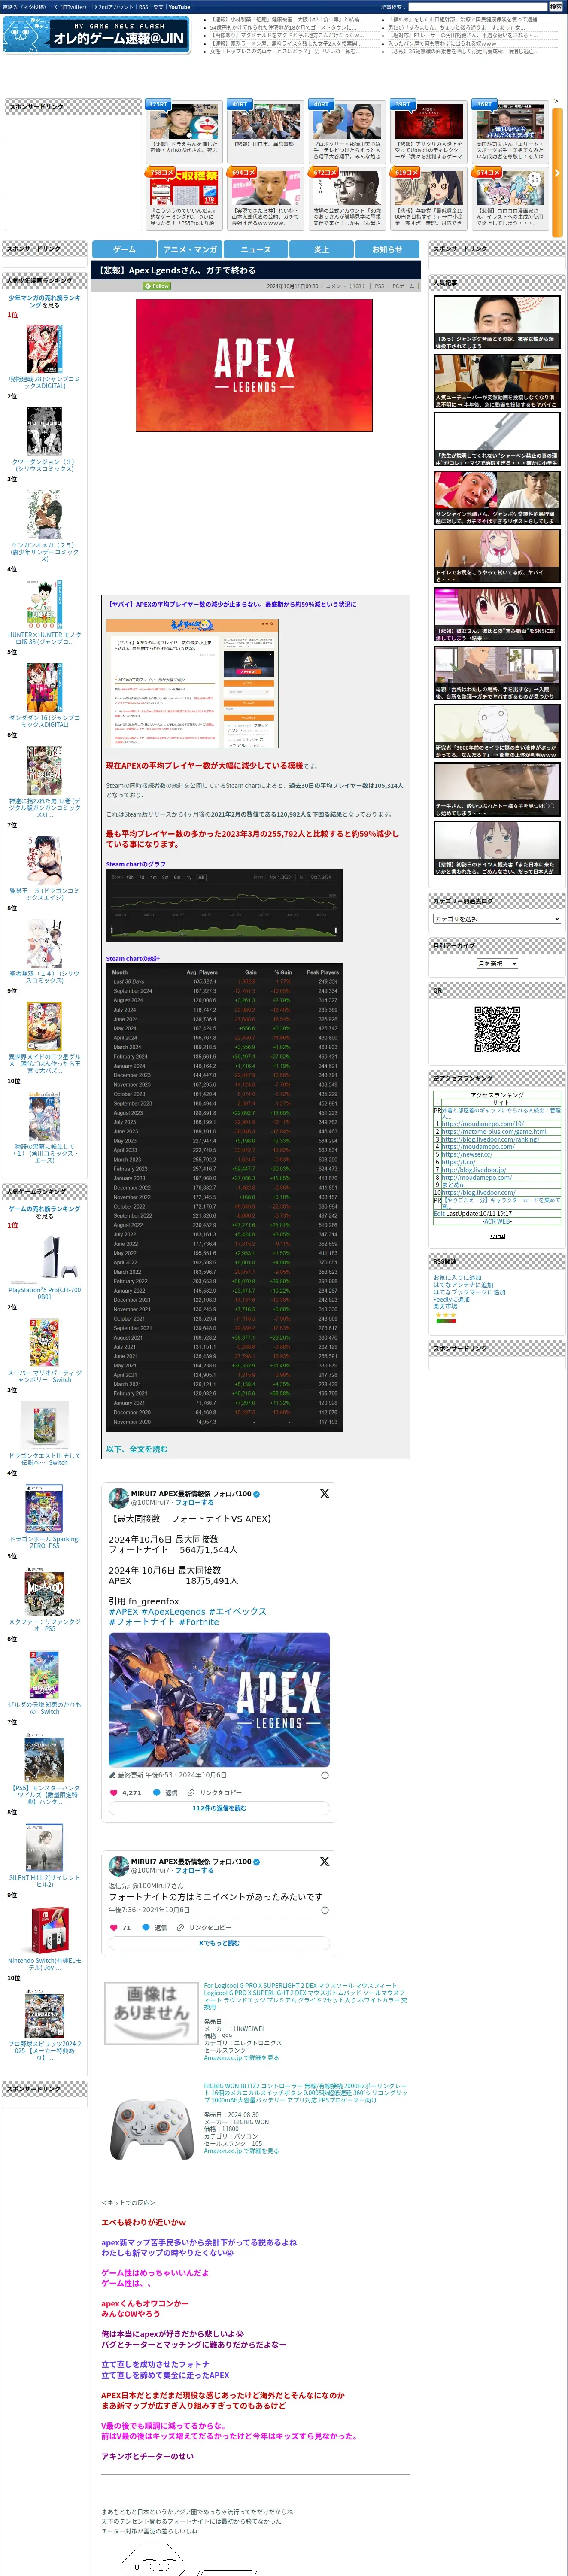The image size is (568, 2576).
Task: Click the info icon on the first tweet
Action: (x=324, y=1775)
